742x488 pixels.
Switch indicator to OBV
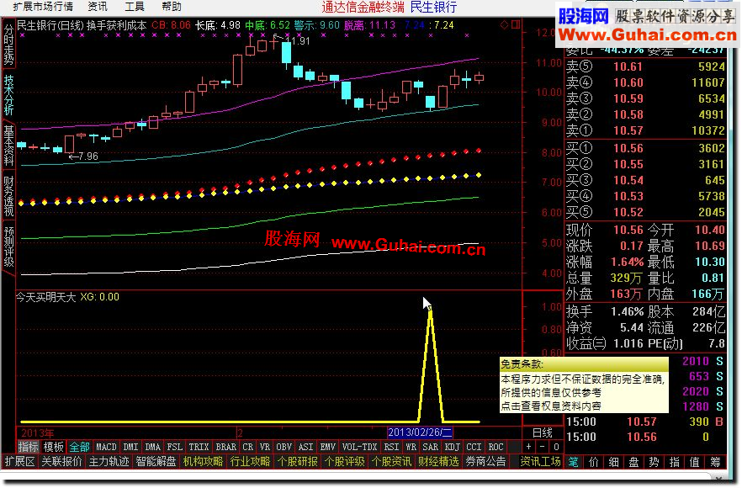click(x=284, y=447)
